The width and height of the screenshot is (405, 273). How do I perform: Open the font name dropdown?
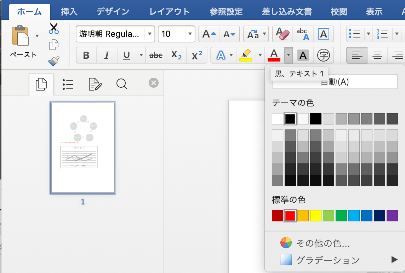click(x=150, y=34)
